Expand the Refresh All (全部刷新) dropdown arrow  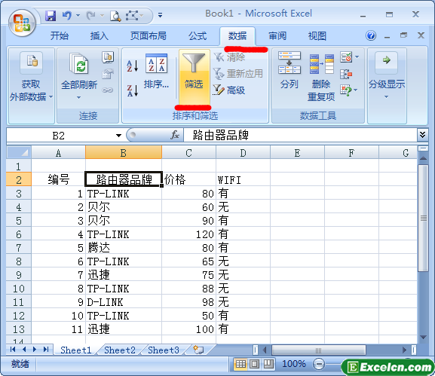(79, 97)
